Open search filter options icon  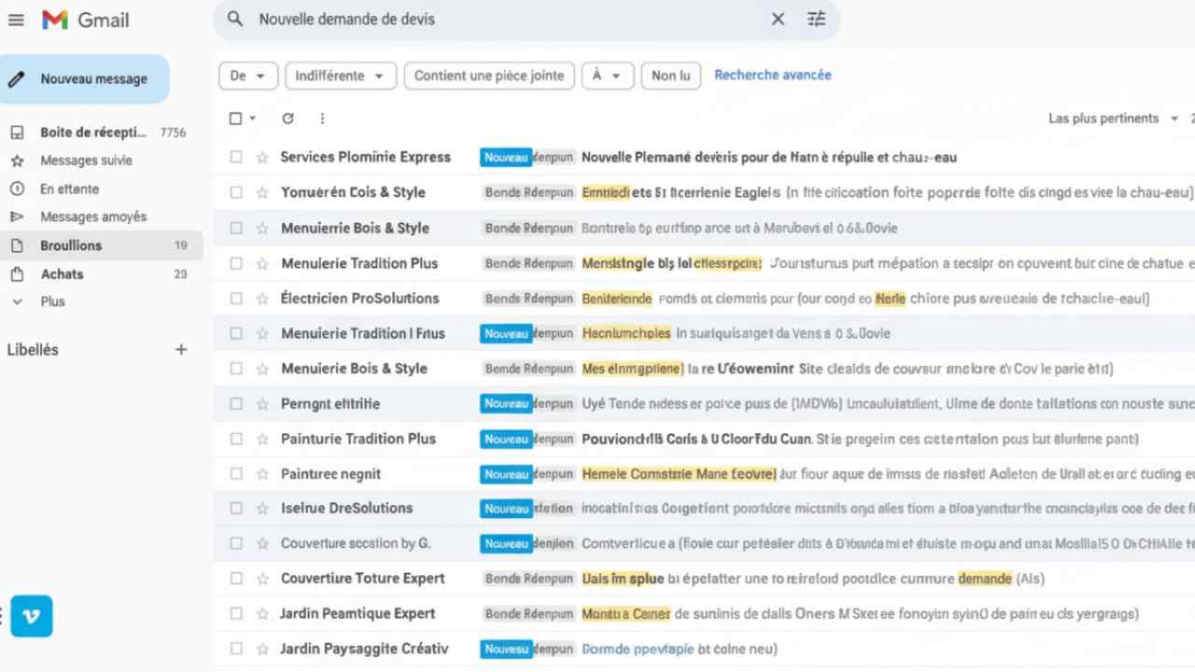click(x=817, y=20)
